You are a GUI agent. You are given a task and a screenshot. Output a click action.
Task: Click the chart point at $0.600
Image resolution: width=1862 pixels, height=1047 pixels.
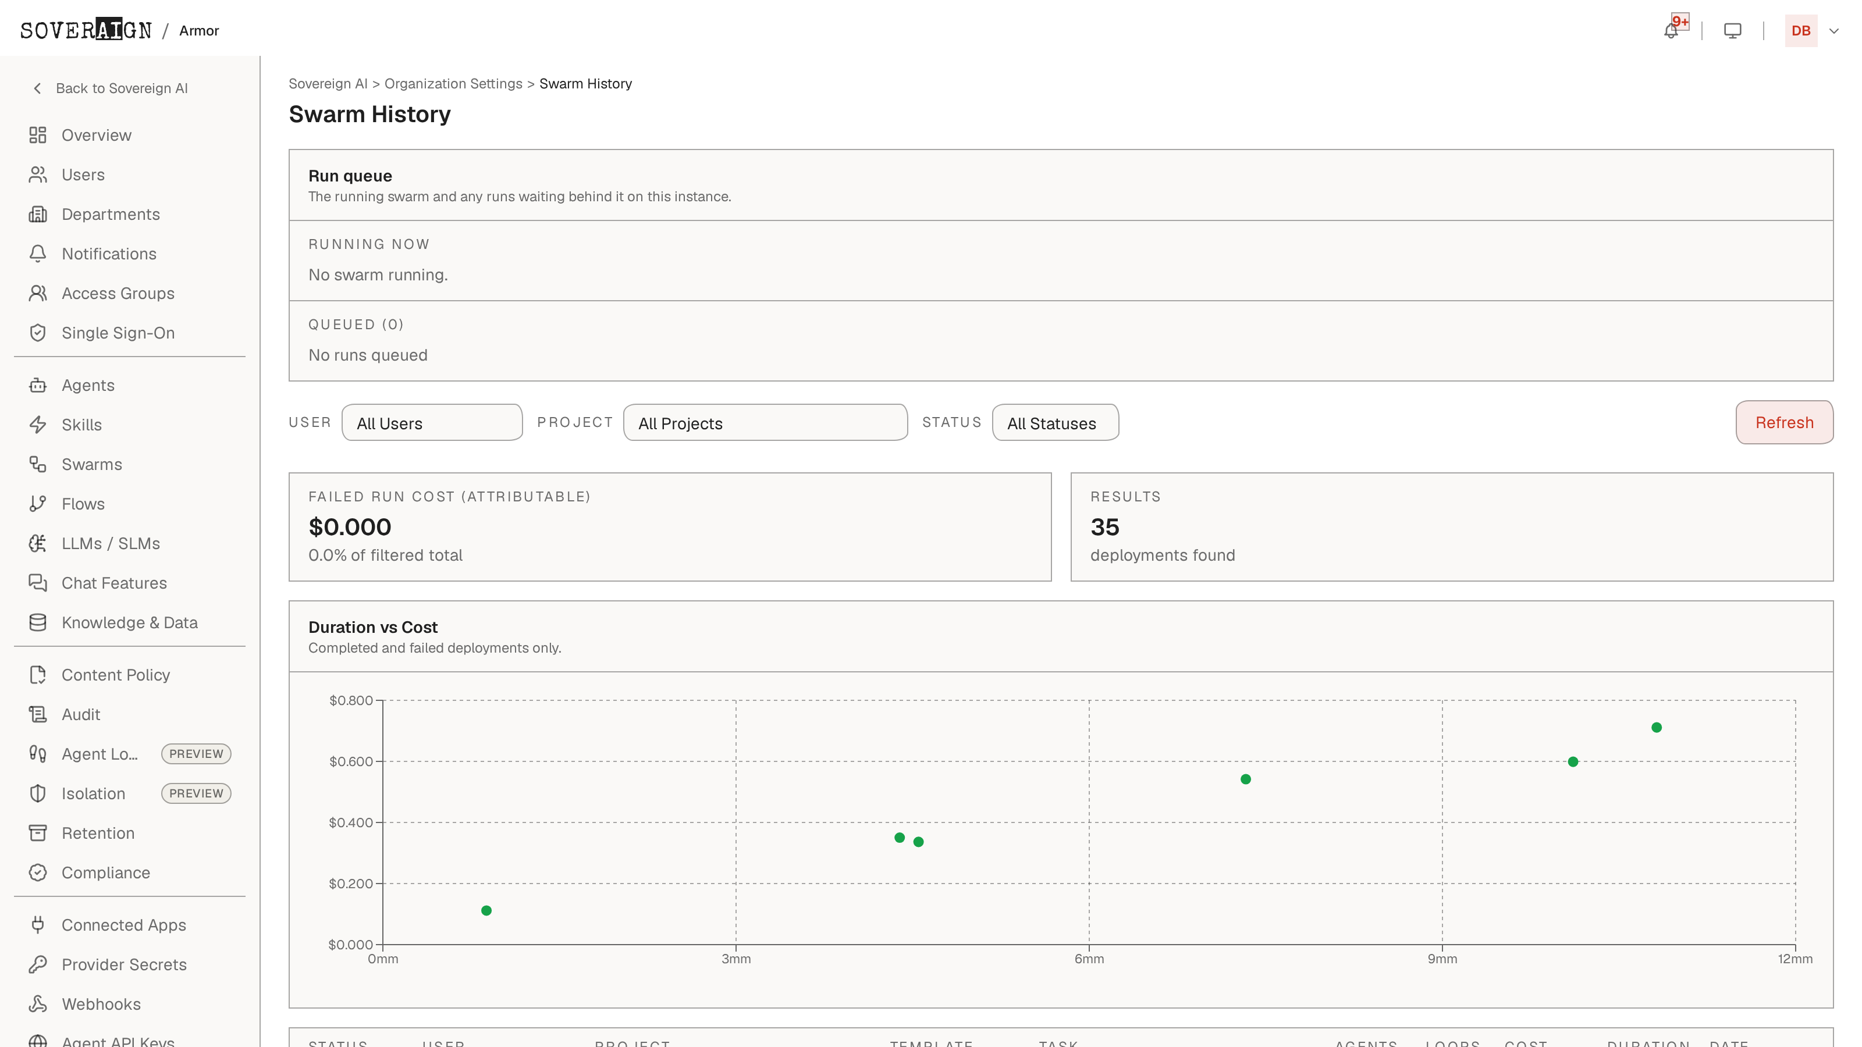(1573, 761)
